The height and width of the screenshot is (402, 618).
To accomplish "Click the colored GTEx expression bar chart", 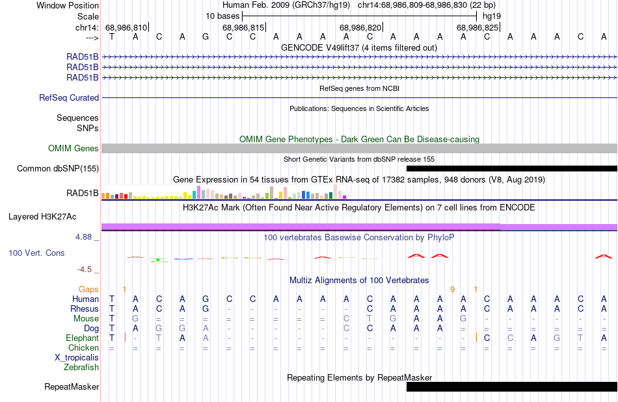I will [224, 192].
